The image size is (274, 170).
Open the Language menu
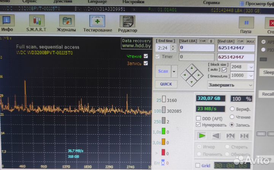point(97,2)
